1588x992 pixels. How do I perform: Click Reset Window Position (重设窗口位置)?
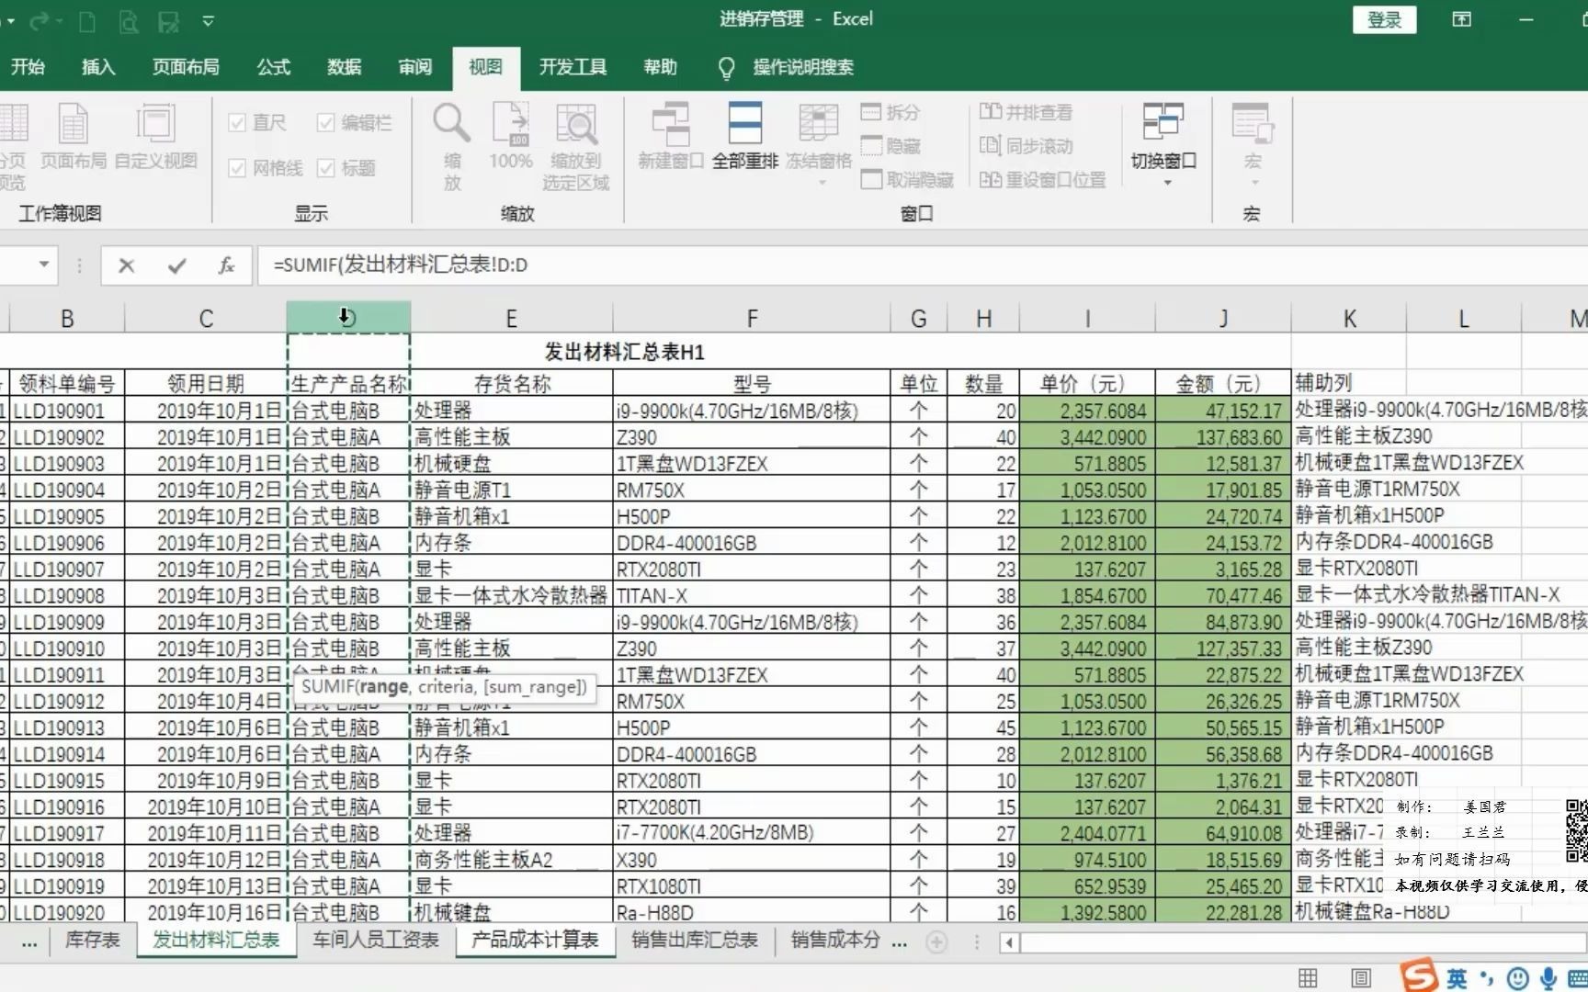point(1043,180)
